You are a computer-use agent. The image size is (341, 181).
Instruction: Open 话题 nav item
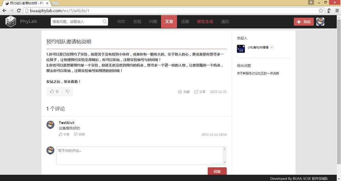pyautogui.click(x=185, y=22)
